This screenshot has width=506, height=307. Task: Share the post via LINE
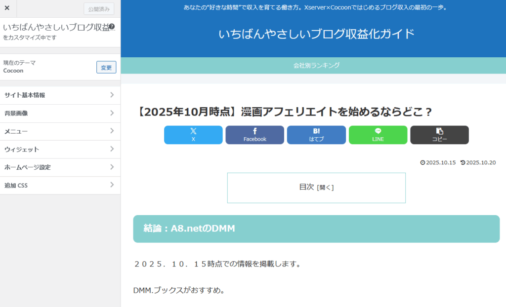(x=378, y=135)
